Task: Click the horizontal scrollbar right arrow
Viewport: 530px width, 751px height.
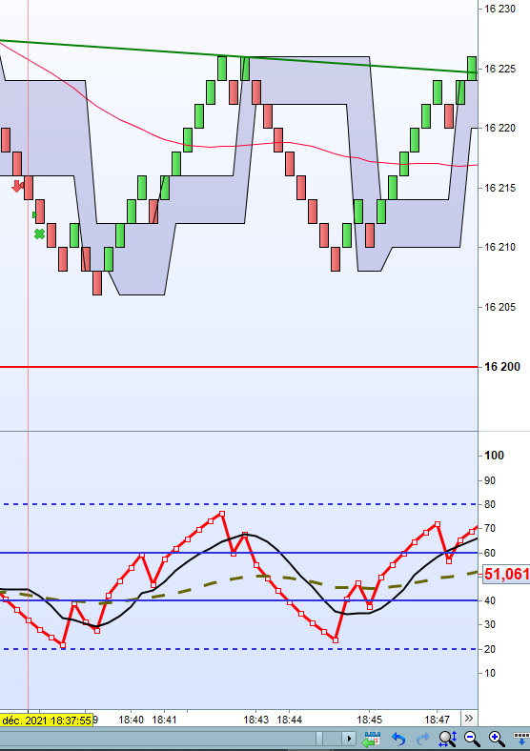Action: coord(349,739)
